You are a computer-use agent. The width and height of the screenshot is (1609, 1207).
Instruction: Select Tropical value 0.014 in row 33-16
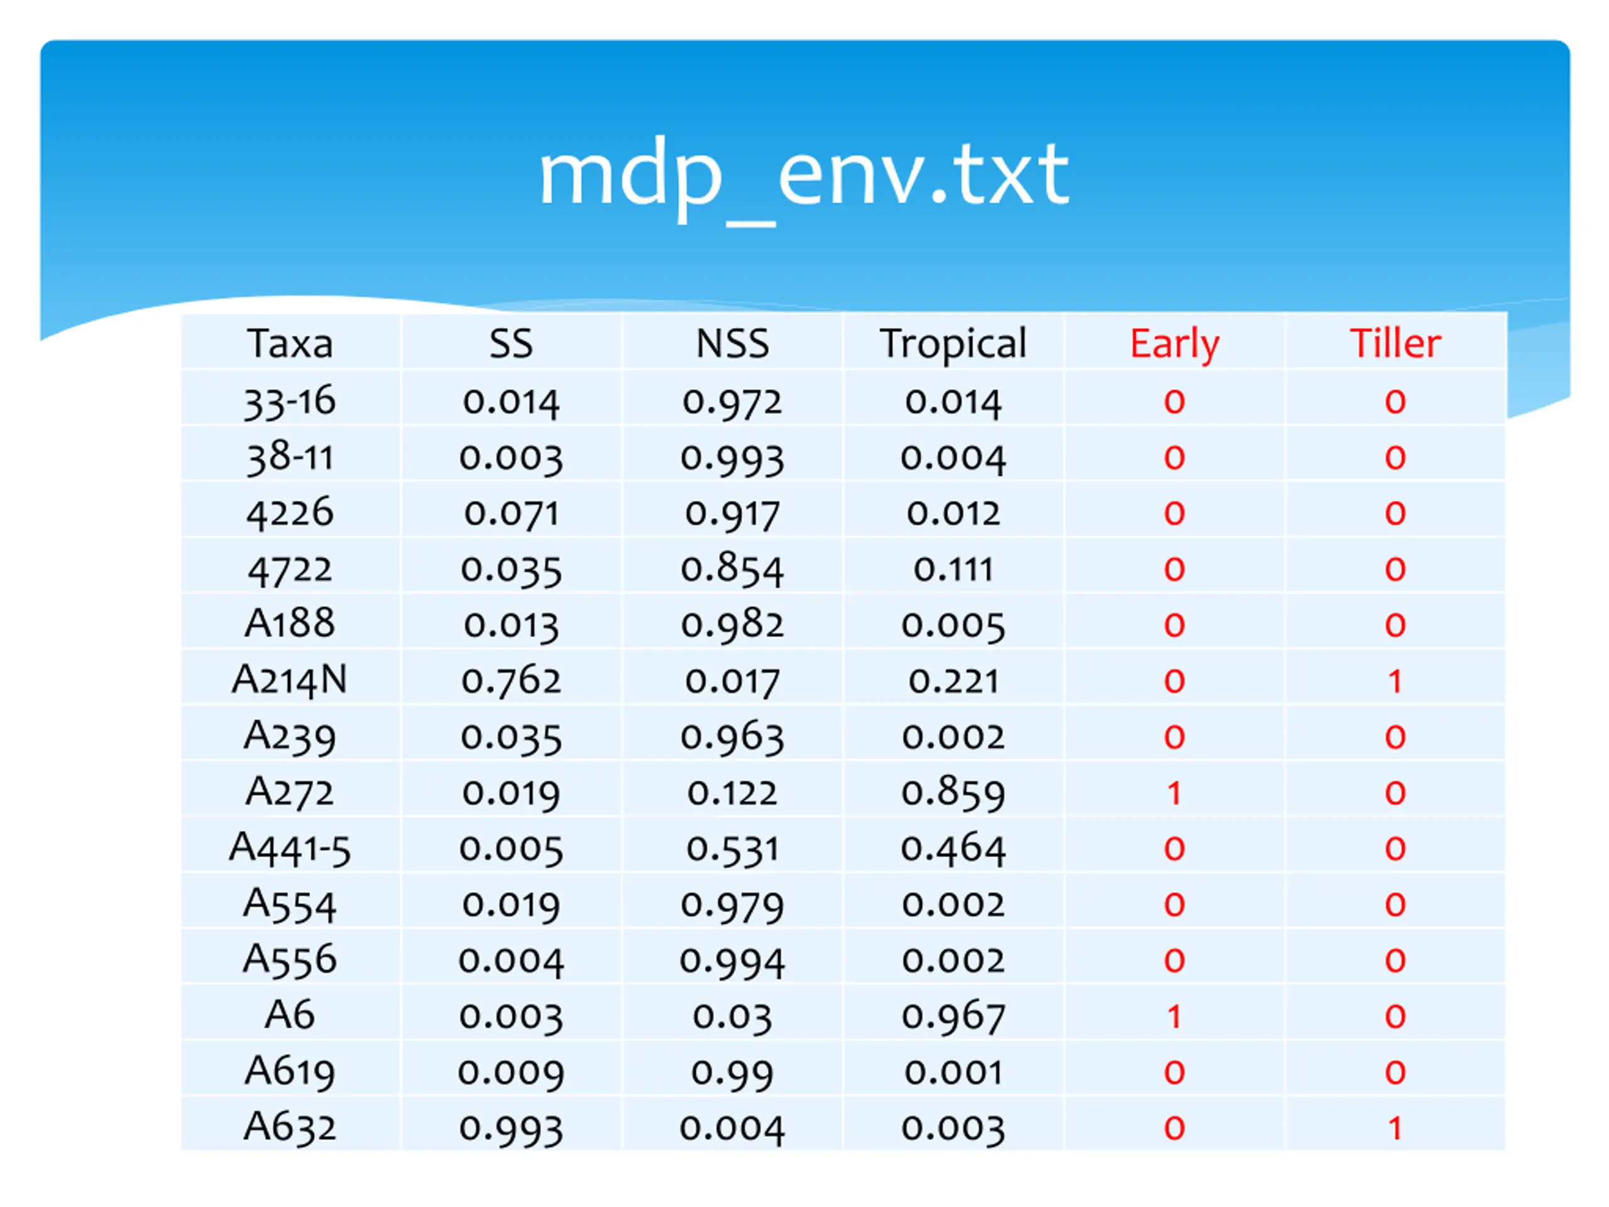tap(953, 403)
